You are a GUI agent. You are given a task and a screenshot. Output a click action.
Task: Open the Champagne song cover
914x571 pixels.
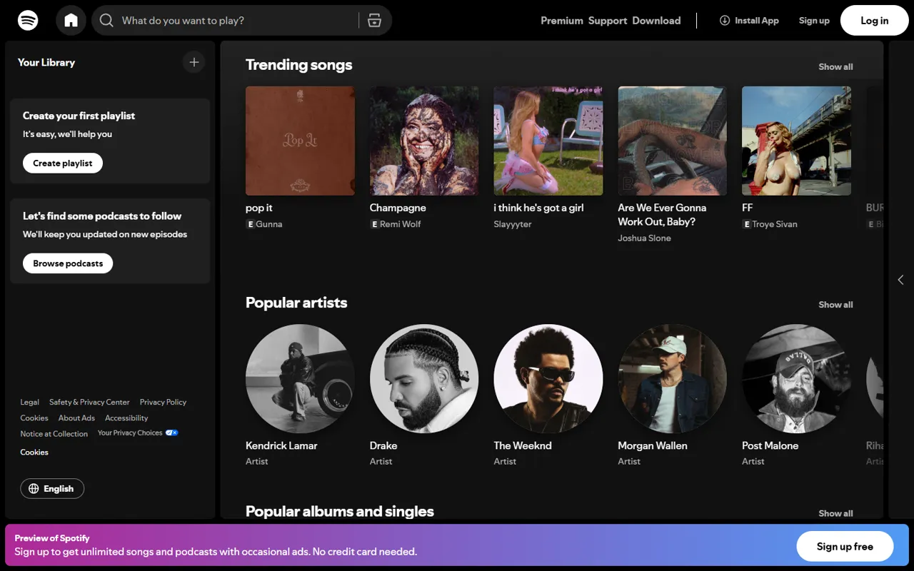pos(424,141)
